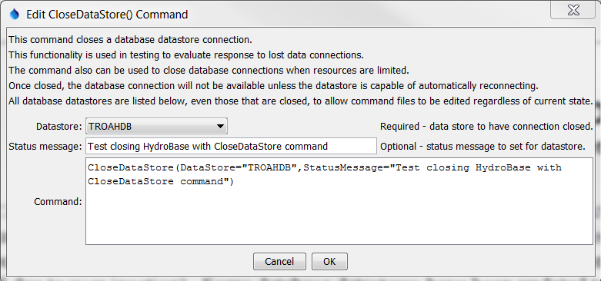
Task: Click inside the Status message text field
Action: [x=231, y=146]
